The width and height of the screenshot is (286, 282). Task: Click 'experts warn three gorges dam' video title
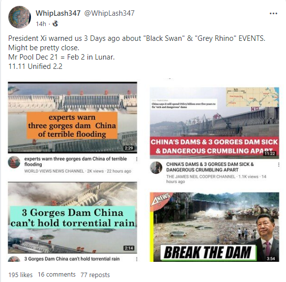(x=76, y=161)
